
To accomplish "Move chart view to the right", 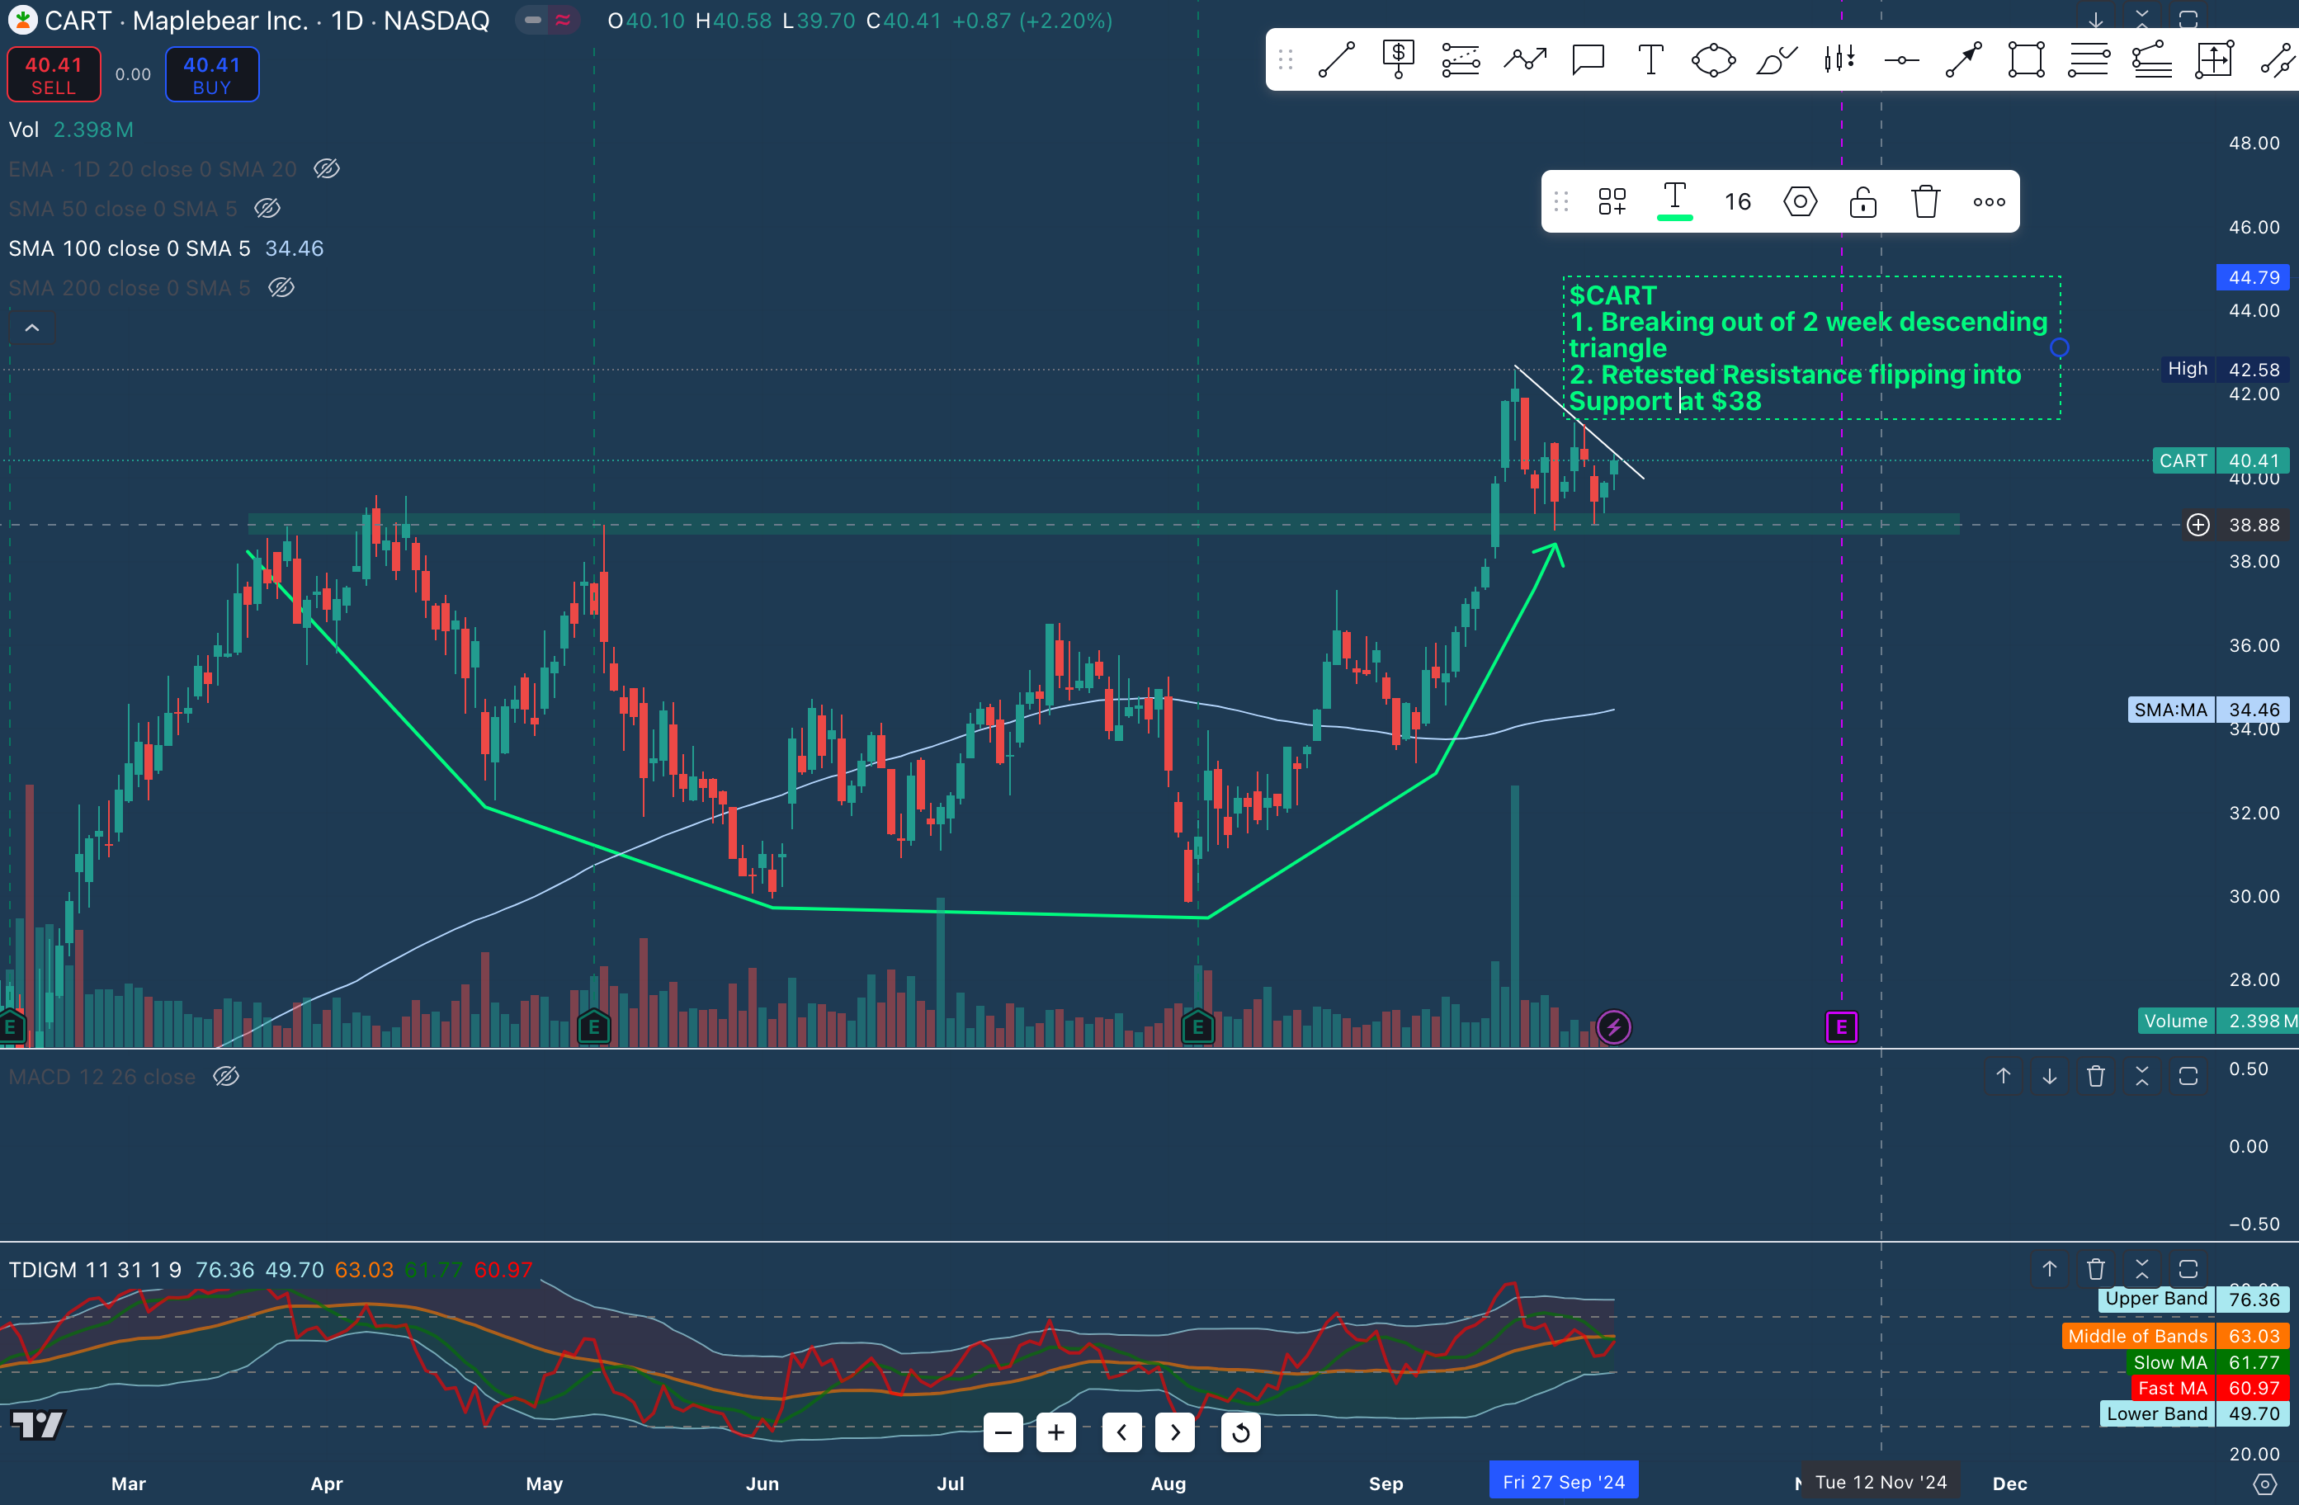I will click(1174, 1432).
